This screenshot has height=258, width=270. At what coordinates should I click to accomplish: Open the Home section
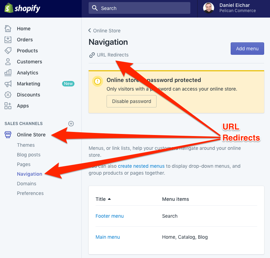pyautogui.click(x=23, y=29)
